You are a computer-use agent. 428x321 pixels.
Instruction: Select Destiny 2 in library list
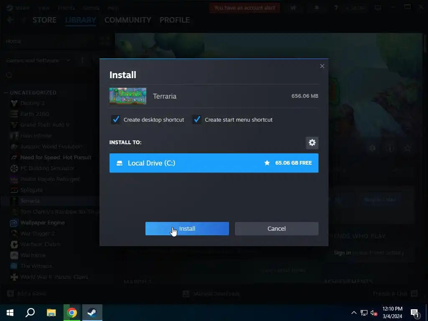[33, 103]
